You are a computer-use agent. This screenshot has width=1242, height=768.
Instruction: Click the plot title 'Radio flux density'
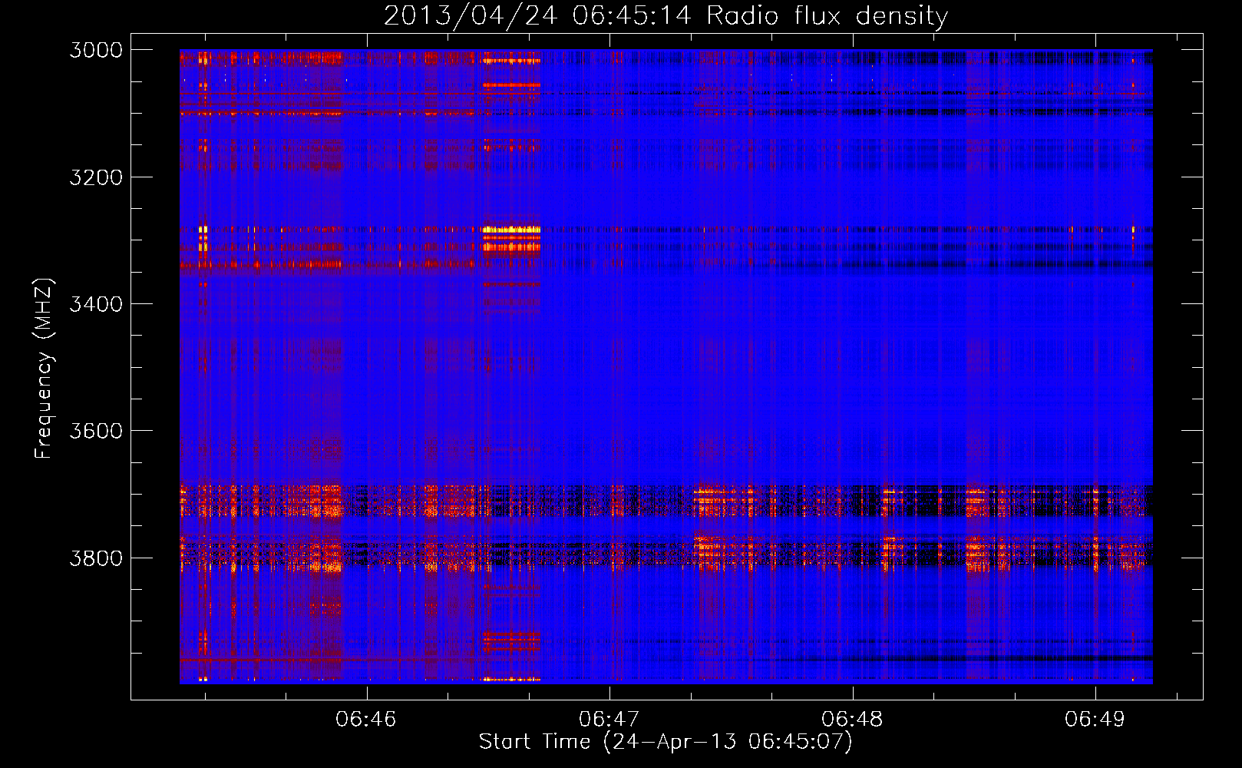pos(827,16)
